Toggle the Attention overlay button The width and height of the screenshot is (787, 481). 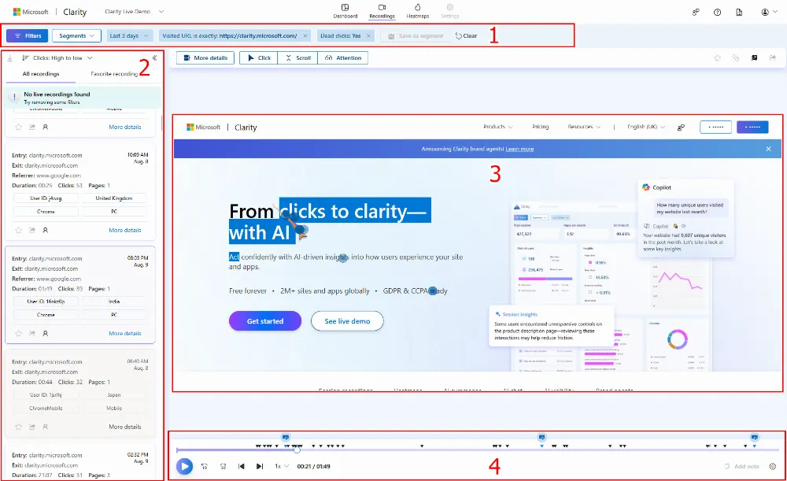point(343,57)
